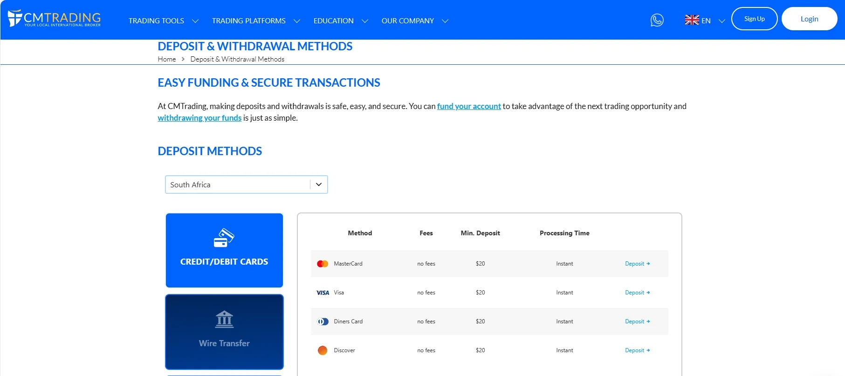This screenshot has width=845, height=376.
Task: Click the MasterCard logo icon
Action: pyautogui.click(x=323, y=264)
